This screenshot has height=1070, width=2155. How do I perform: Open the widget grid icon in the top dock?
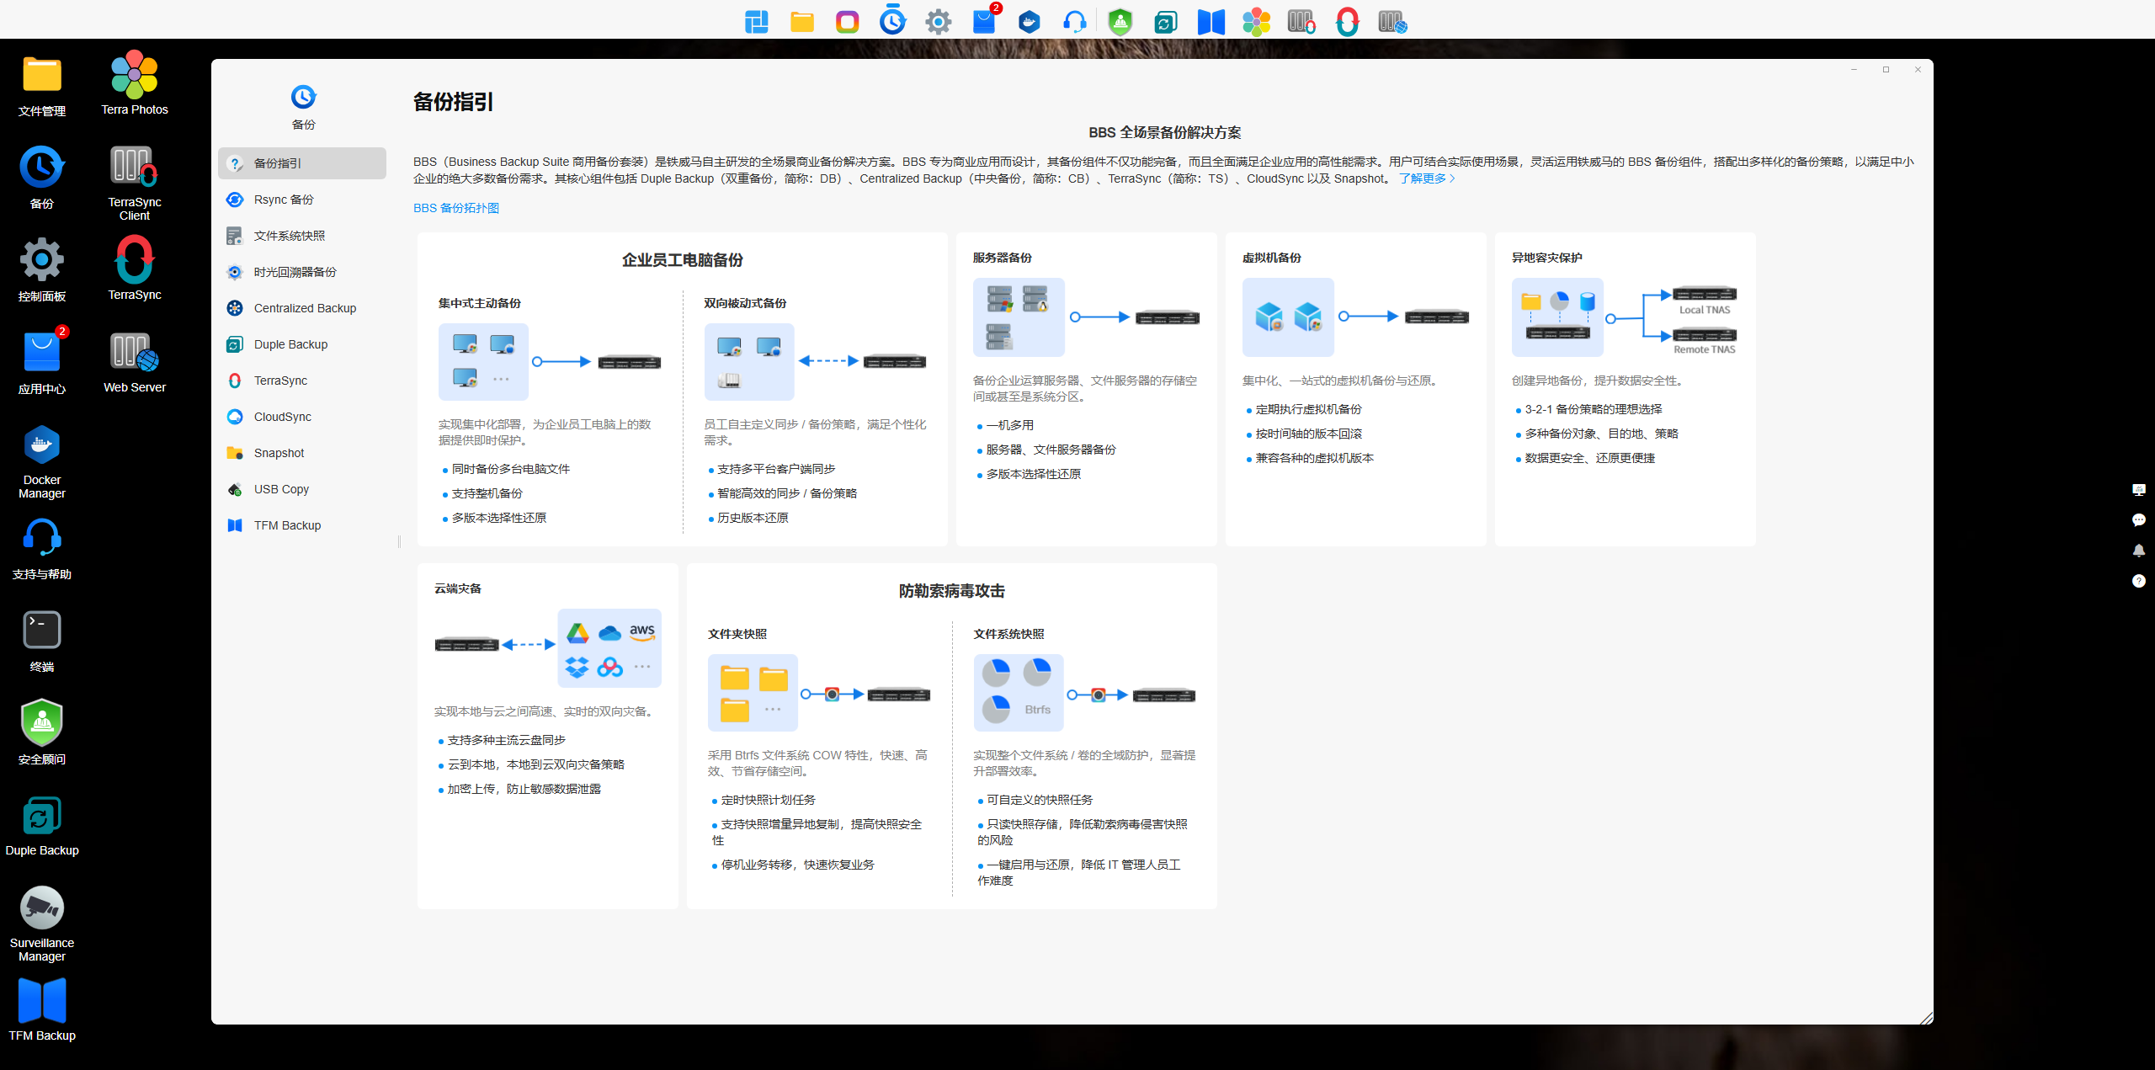(756, 21)
